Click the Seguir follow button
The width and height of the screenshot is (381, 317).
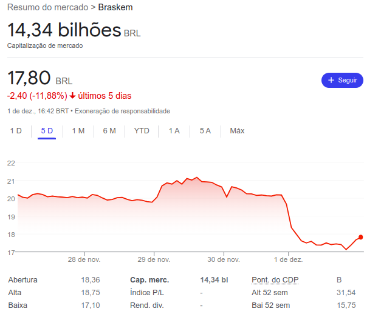pos(342,80)
